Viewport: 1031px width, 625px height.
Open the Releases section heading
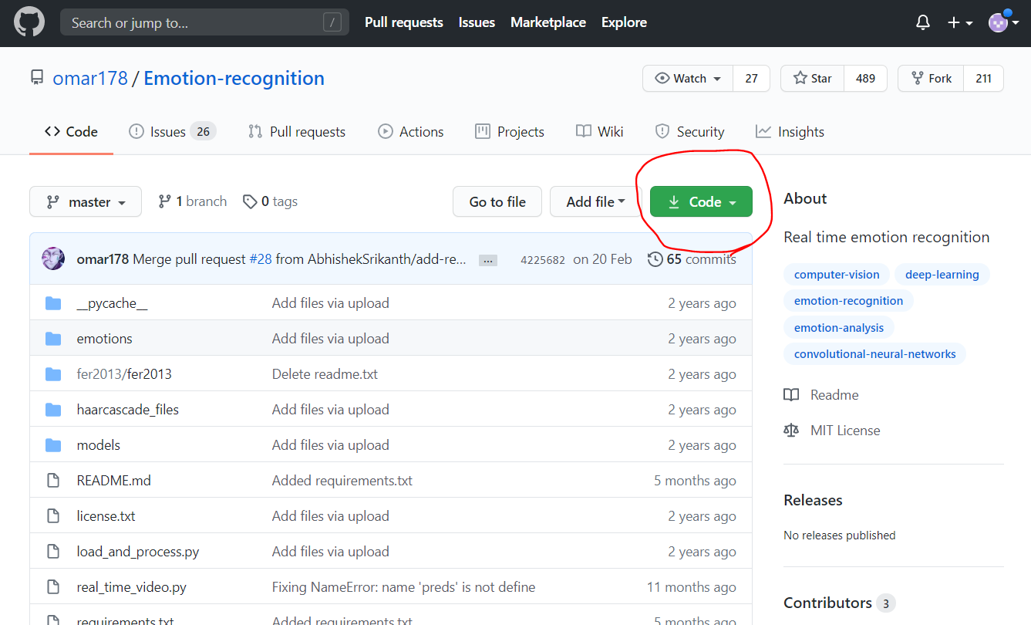click(x=813, y=500)
